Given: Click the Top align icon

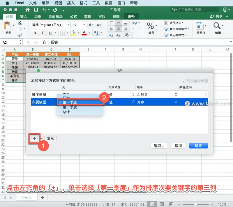Looking at the screenshot, I should point(111,23).
